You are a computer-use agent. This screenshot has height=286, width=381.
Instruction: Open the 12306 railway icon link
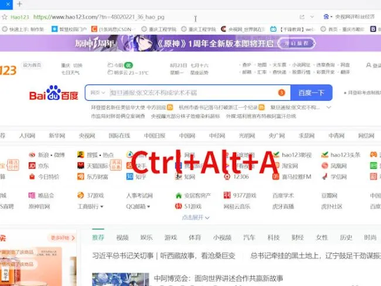pos(227,176)
